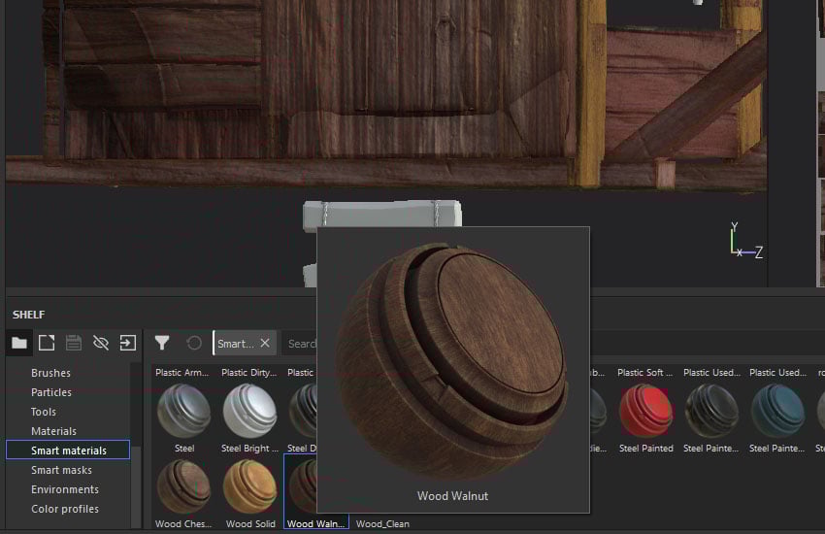Open the Smart masks category
Screen dimensions: 825x534
click(61, 470)
